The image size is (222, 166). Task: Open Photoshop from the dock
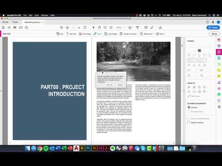pyautogui.click(x=88, y=148)
